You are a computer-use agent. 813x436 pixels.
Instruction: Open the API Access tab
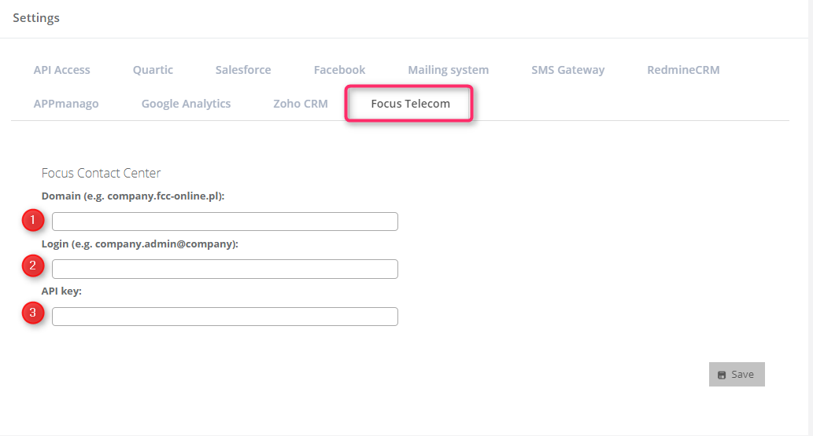pyautogui.click(x=61, y=70)
